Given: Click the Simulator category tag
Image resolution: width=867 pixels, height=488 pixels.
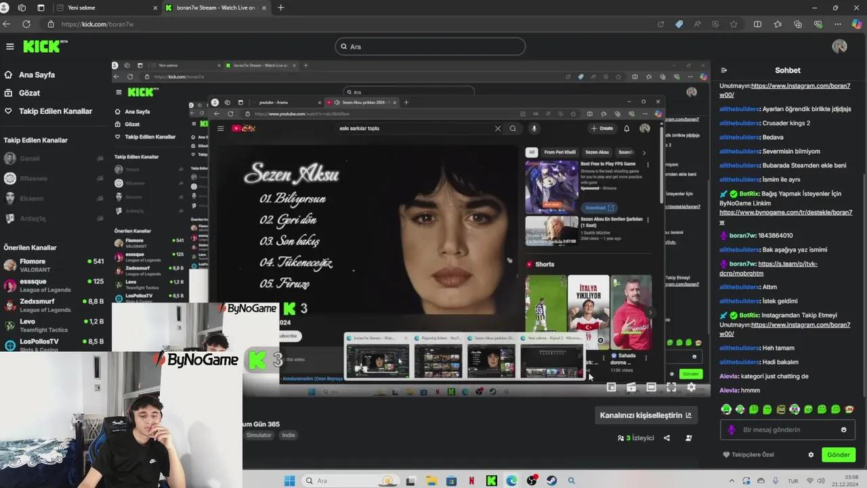Looking at the screenshot, I should (x=259, y=435).
